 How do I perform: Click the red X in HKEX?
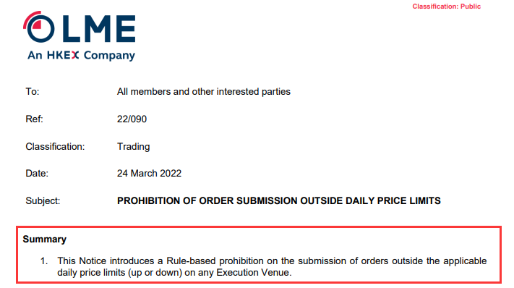point(75,55)
